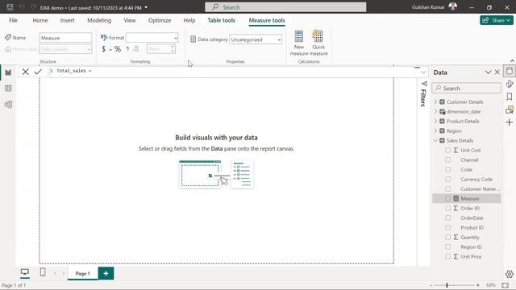
Task: Open the File menu
Action: coord(13,20)
